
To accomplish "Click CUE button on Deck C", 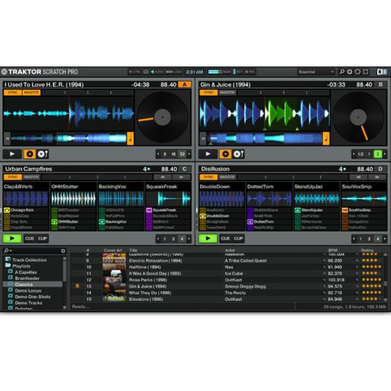I will (29, 239).
